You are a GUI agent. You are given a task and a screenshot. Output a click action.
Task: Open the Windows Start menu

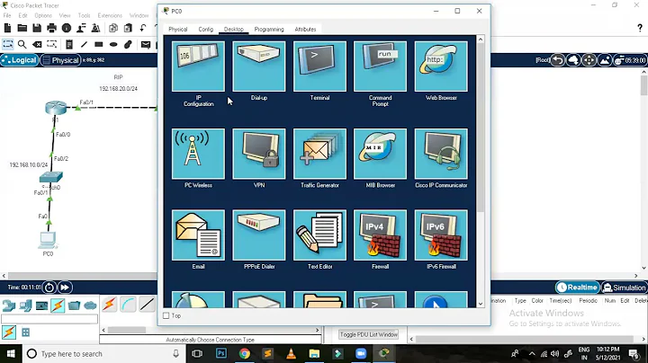11,354
